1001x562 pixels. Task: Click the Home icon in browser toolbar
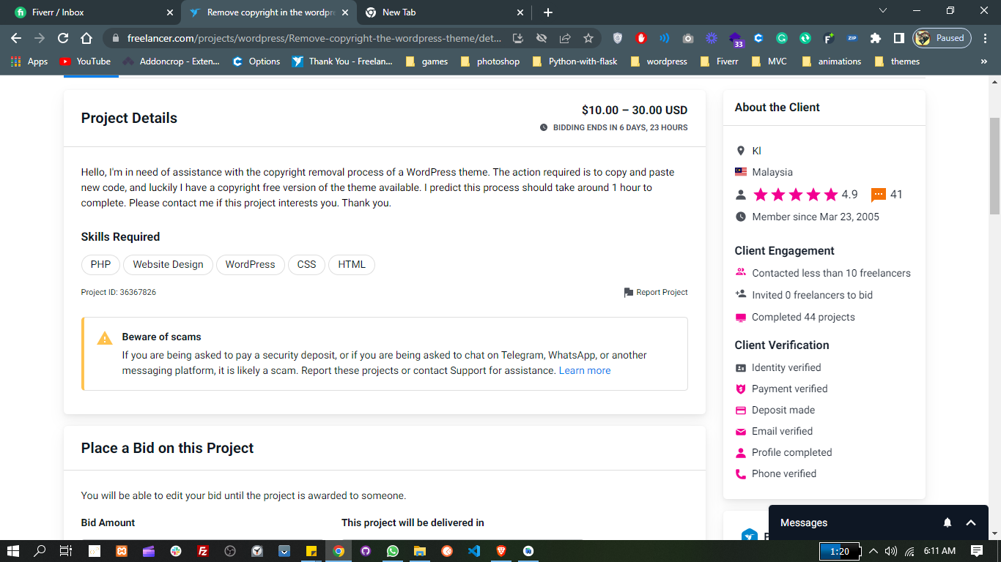point(86,38)
